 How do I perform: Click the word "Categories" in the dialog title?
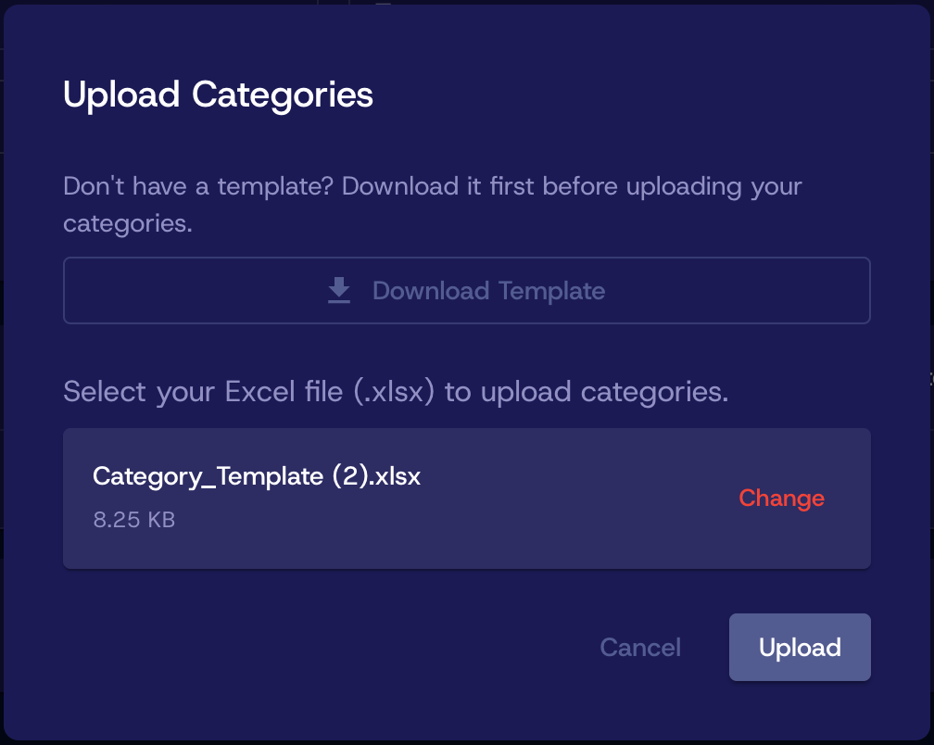click(283, 95)
